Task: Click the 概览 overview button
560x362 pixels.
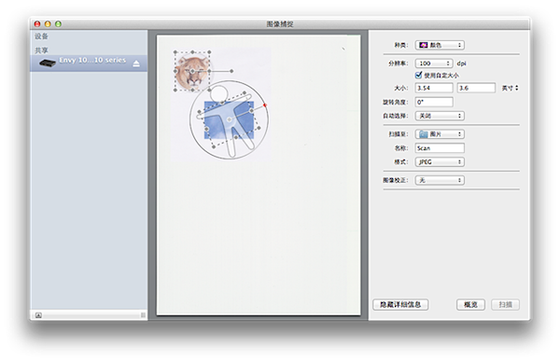Action: [x=470, y=304]
